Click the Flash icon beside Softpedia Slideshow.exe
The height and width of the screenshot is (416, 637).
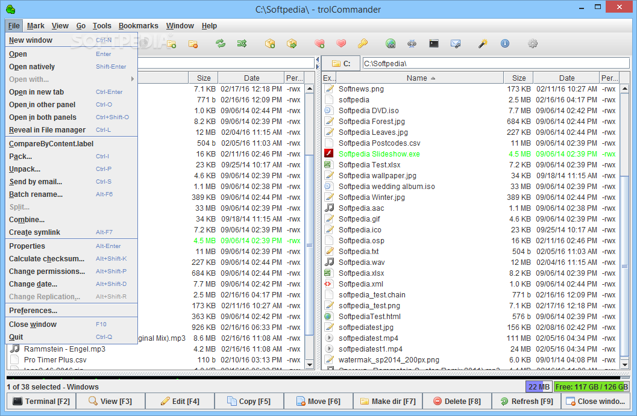[329, 154]
